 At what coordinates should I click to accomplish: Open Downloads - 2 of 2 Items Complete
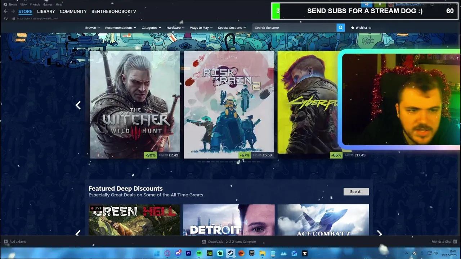click(232, 241)
